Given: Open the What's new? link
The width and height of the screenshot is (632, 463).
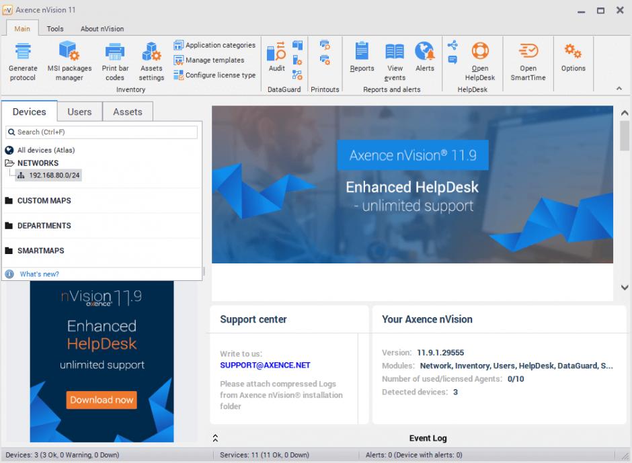Looking at the screenshot, I should 40,274.
